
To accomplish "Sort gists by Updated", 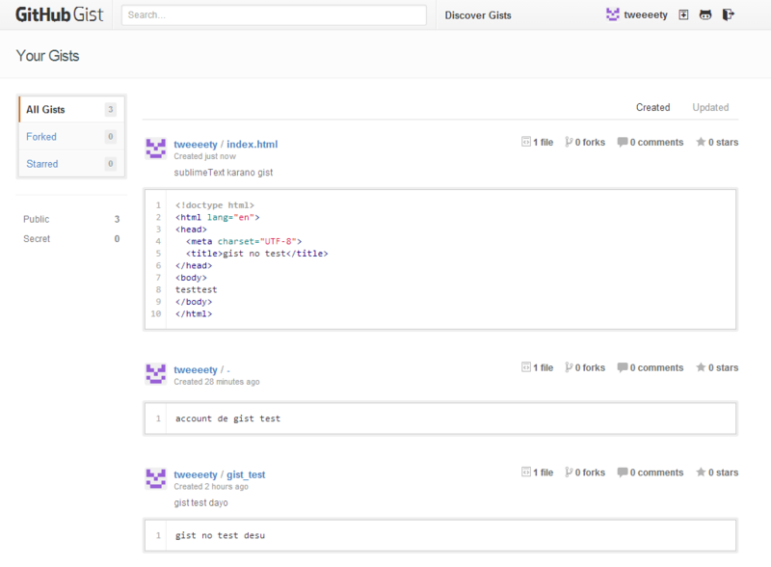I will pyautogui.click(x=710, y=107).
